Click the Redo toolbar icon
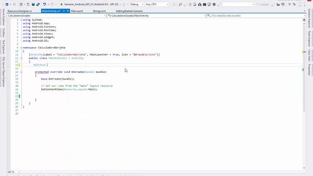Image resolution: width=313 pixels, height=176 pixels. tap(52, 4)
